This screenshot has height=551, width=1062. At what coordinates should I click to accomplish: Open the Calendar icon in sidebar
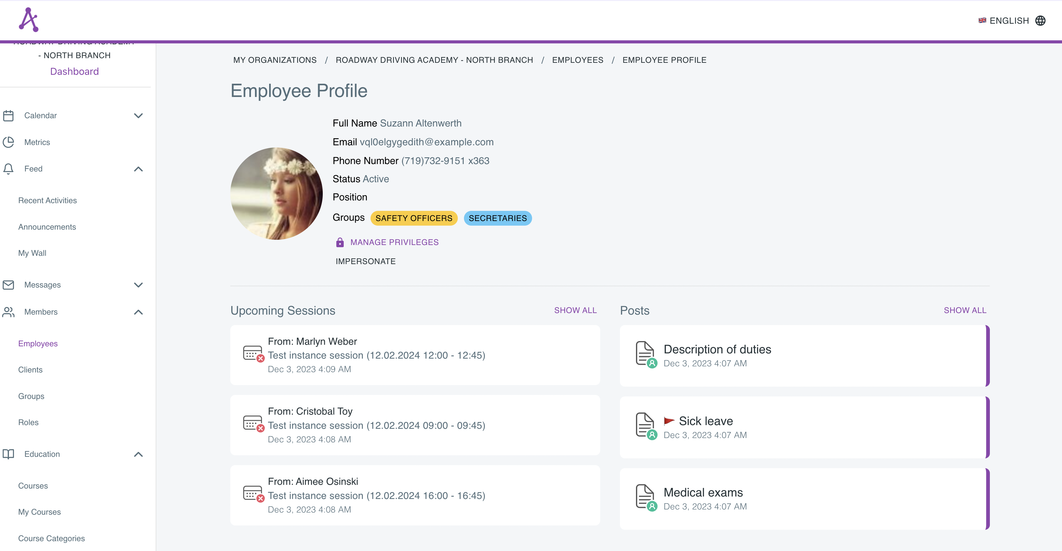coord(8,116)
